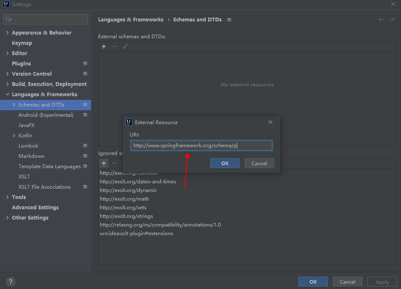This screenshot has width=401, height=289.
Task: Click the URI text input field
Action: (x=201, y=146)
